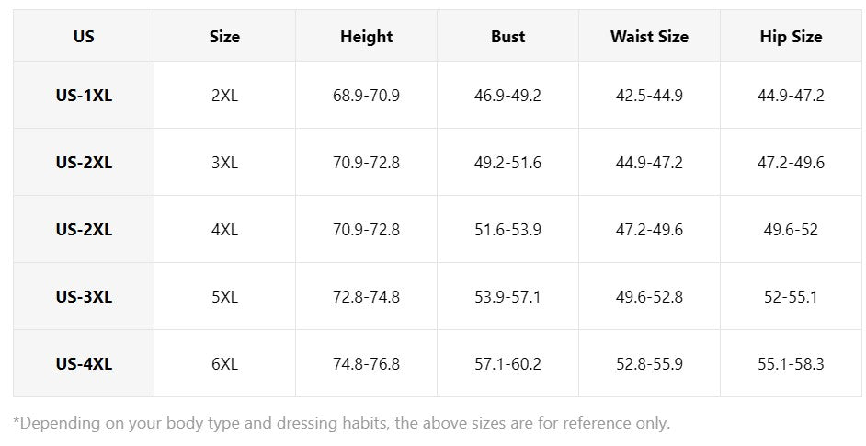The image size is (866, 446).
Task: Select hip value 55.1-58.3
Action: [x=791, y=364]
